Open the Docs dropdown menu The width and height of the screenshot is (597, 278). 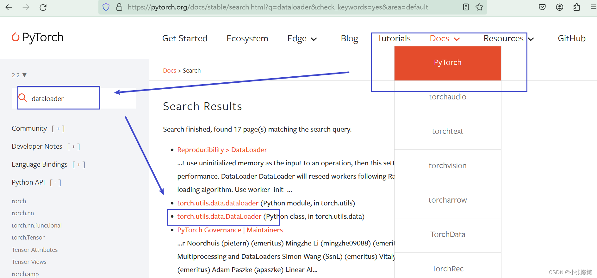(445, 38)
